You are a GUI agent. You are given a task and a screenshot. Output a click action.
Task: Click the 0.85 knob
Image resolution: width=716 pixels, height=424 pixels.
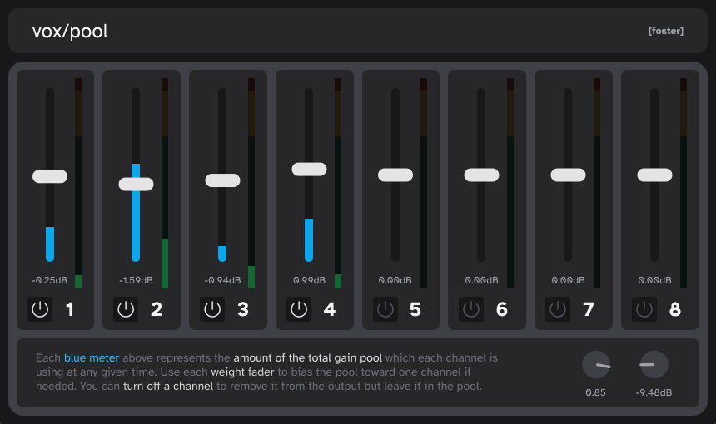(596, 365)
